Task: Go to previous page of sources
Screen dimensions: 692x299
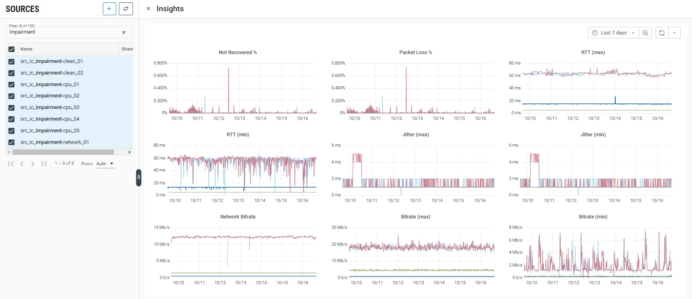Action: tap(22, 164)
